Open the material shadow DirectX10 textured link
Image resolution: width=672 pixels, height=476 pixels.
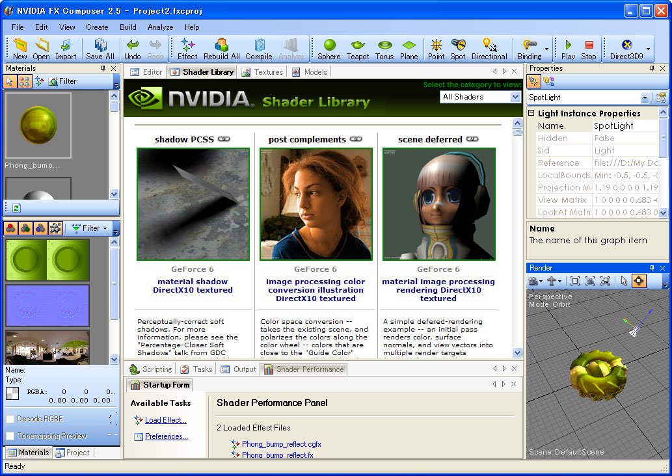pos(193,285)
